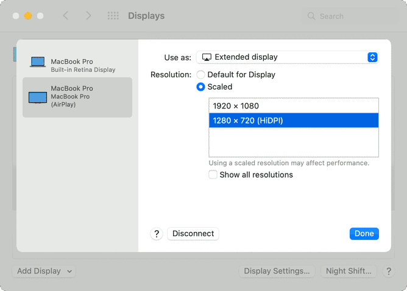Select the Scaled resolution radio button

pyautogui.click(x=200, y=87)
